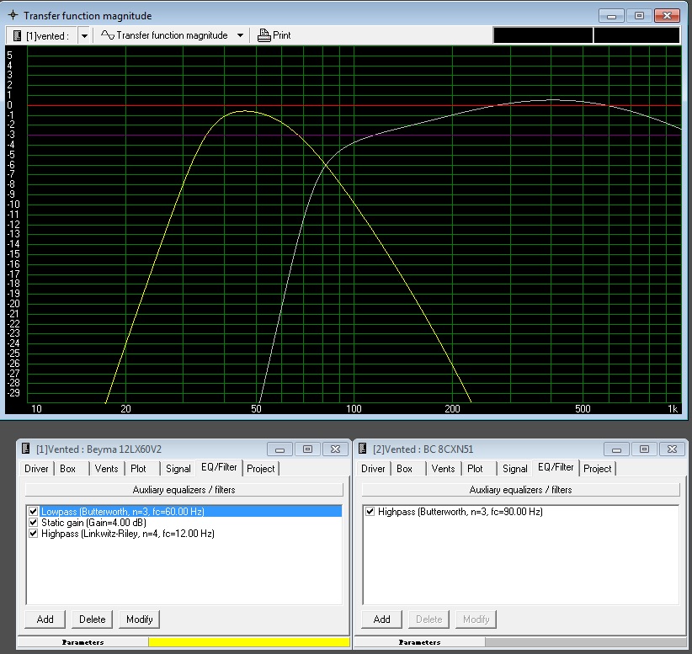Click the speaker icon beside [1]vented selector
The image size is (692, 654).
(x=16, y=35)
